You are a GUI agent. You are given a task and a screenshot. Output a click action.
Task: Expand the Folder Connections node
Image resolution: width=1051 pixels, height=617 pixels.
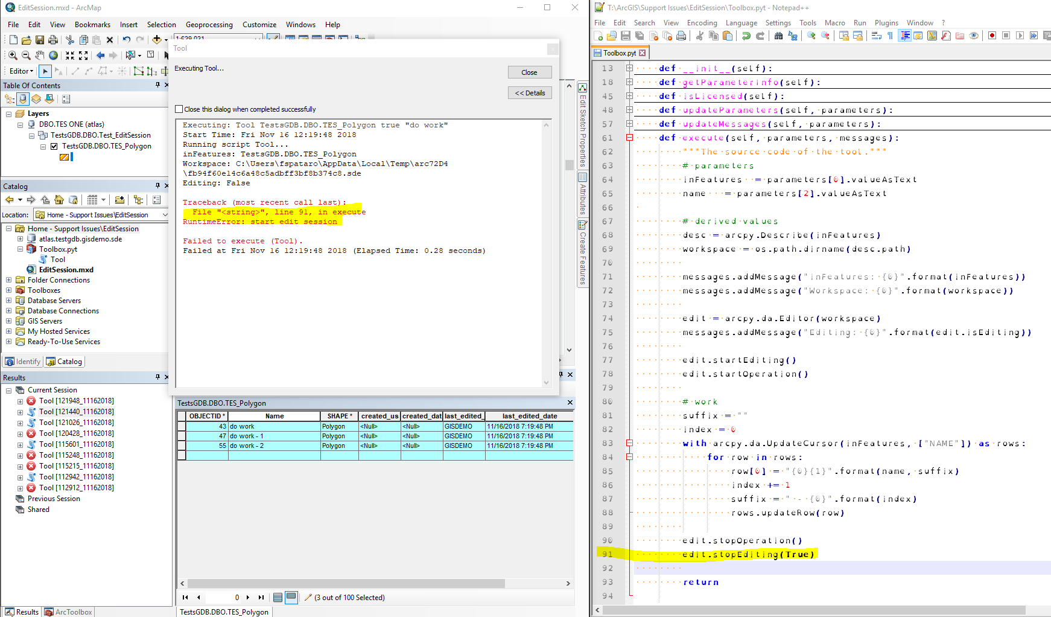9,280
